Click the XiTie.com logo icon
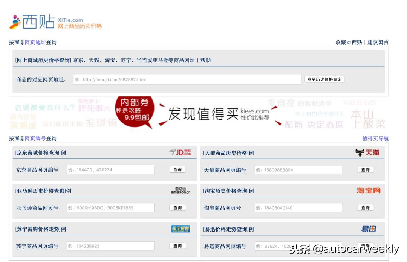This screenshot has width=407, height=262. pos(14,21)
